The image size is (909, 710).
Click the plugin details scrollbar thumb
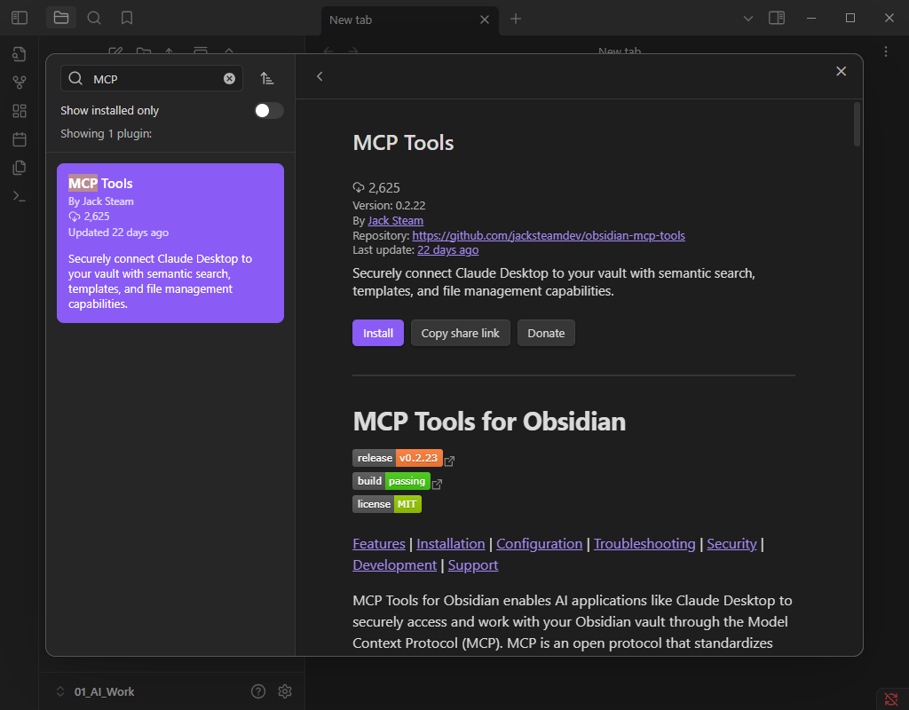click(x=857, y=124)
